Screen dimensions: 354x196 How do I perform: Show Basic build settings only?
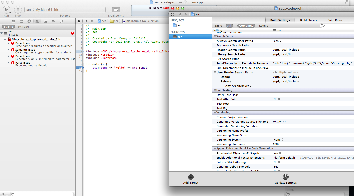point(218,26)
